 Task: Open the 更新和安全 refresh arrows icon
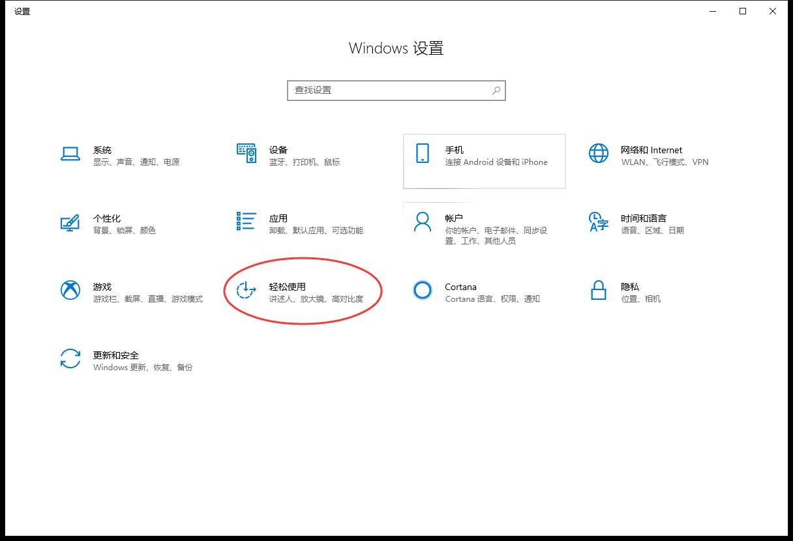tap(70, 358)
